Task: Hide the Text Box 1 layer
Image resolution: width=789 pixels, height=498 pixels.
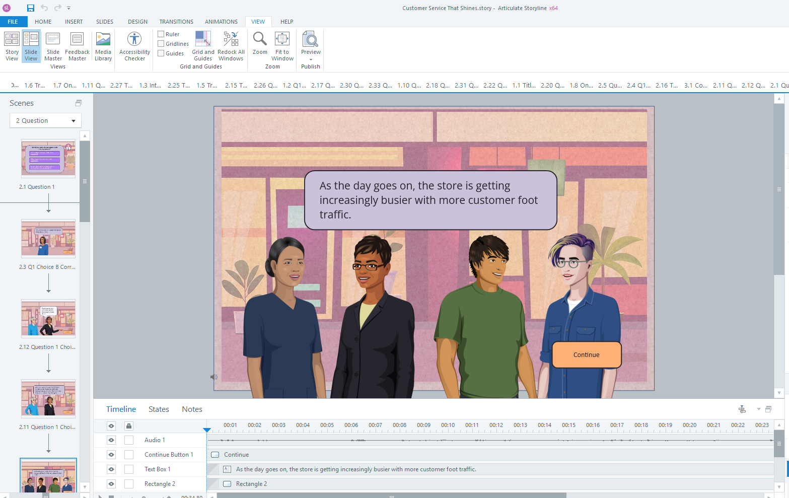Action: point(111,469)
